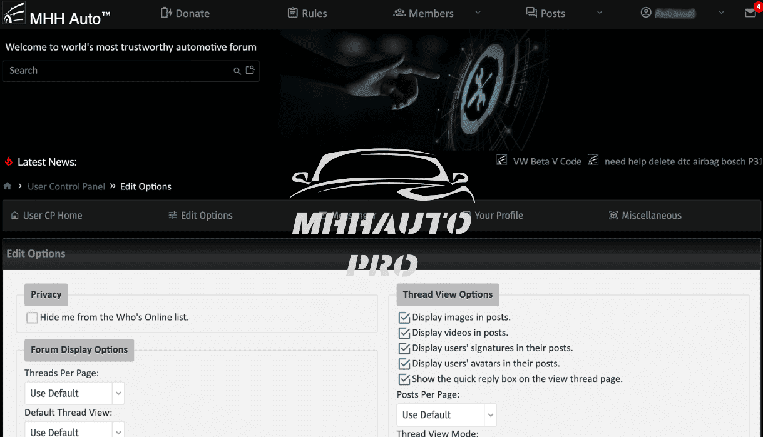The height and width of the screenshot is (437, 763).
Task: Open advanced search icon beside magnifier
Action: (x=250, y=70)
